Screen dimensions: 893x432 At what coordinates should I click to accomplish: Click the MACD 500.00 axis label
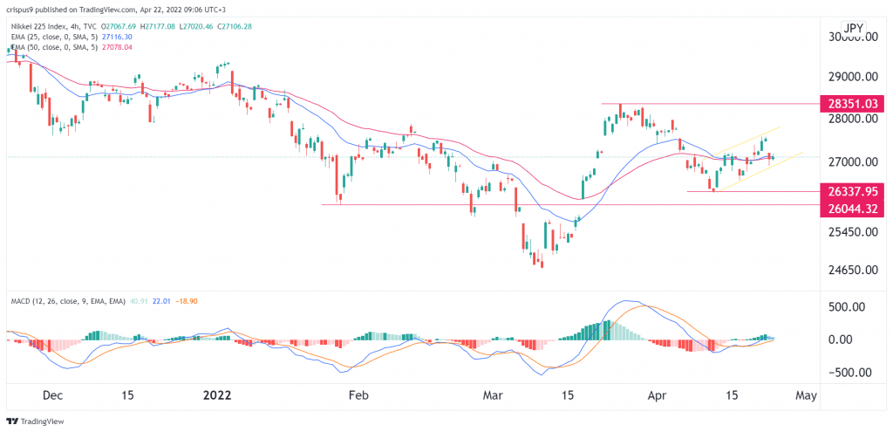tap(846, 306)
